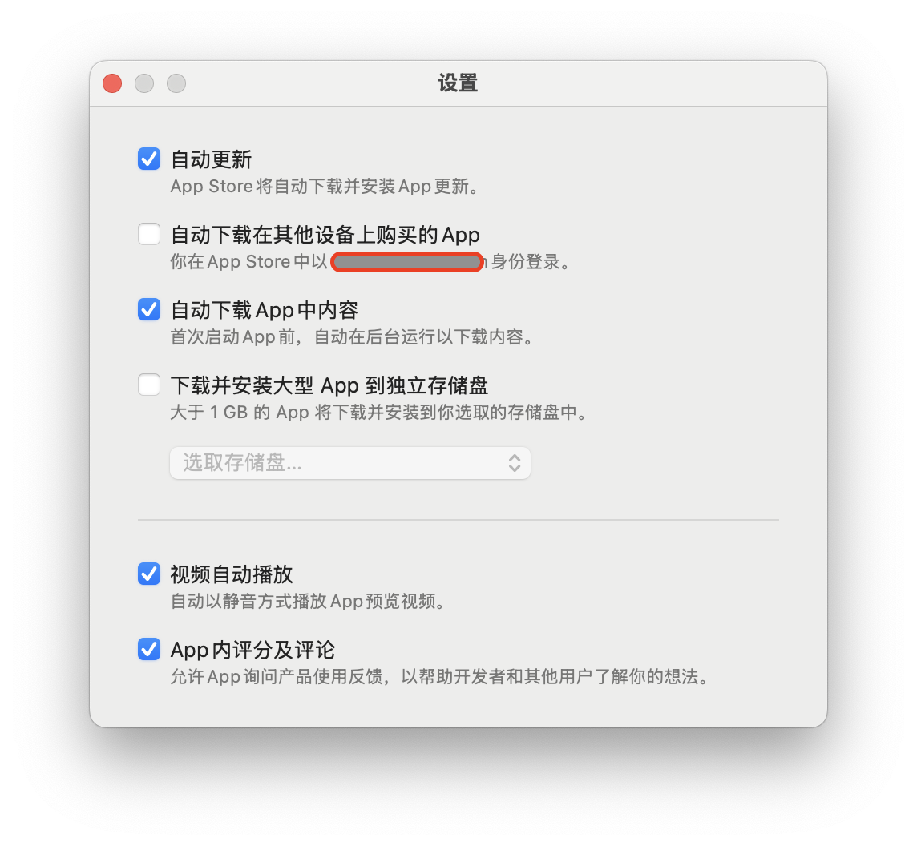Click the redacted account name field

(x=407, y=262)
